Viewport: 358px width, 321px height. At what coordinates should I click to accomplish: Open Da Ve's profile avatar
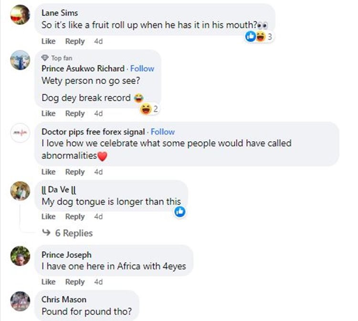pos(20,191)
